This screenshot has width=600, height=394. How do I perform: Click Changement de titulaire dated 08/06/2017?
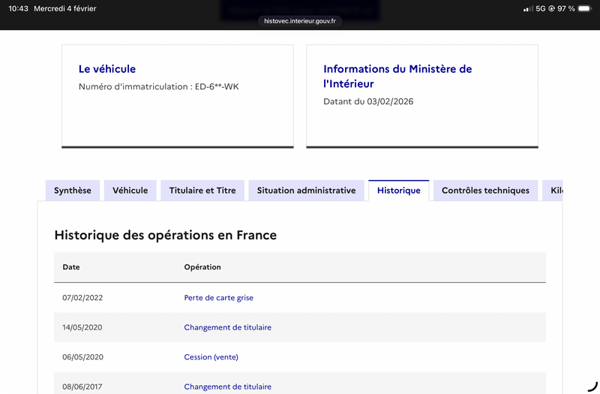(x=227, y=386)
